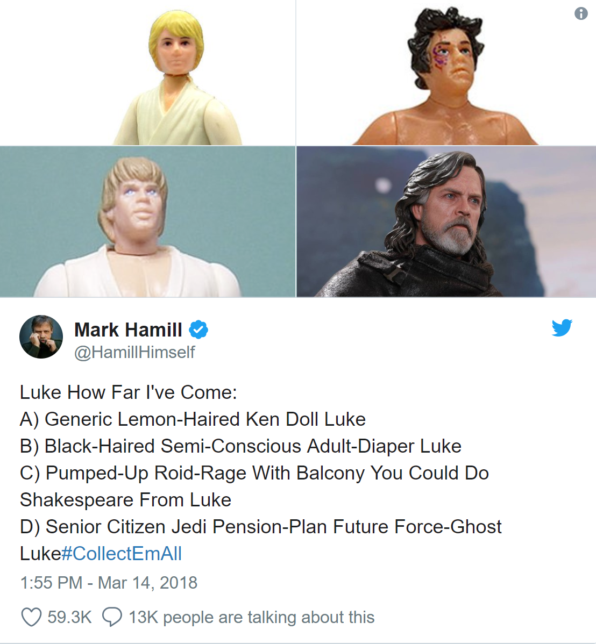Viewport: 596px width, 644px height.
Task: Click the Twitter bird logo
Action: [562, 327]
